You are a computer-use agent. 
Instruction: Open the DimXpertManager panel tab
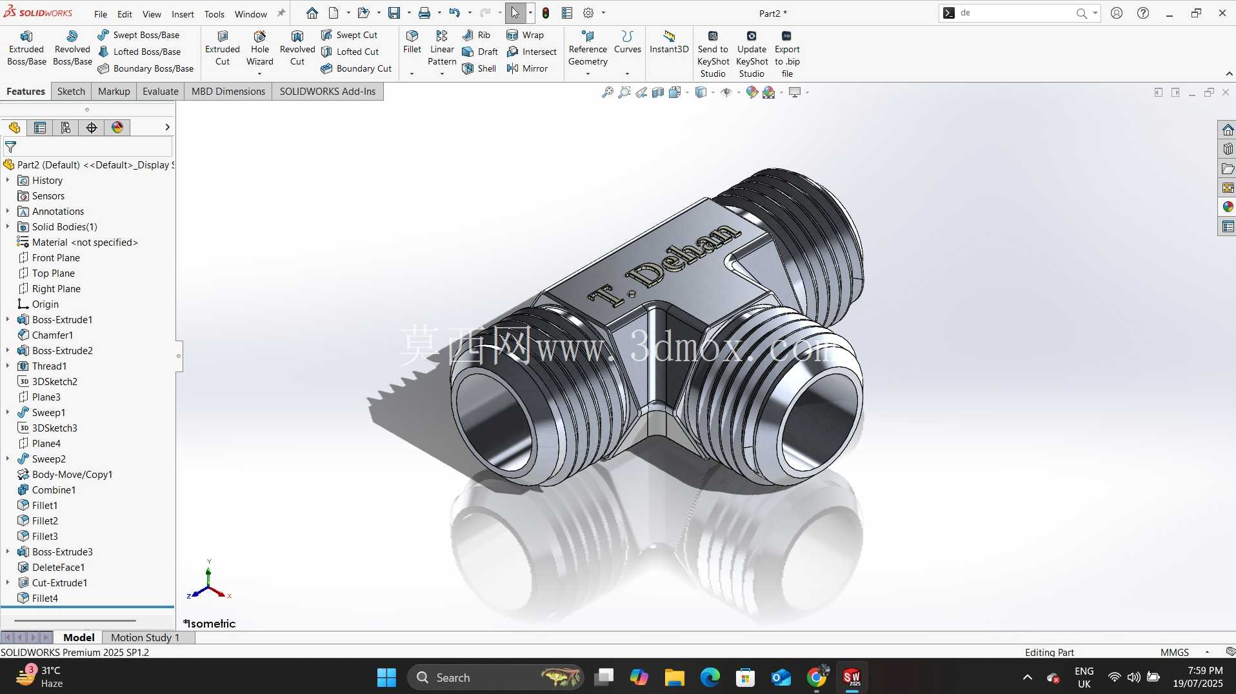pos(92,128)
